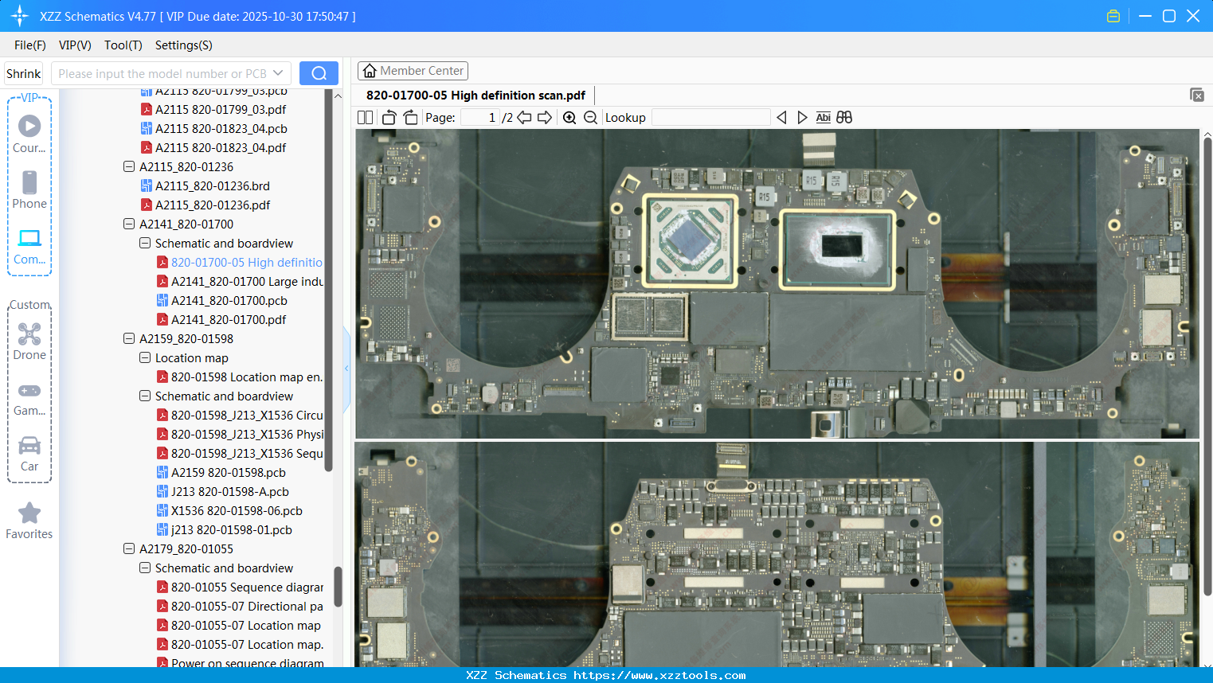The image size is (1213, 683).
Task: Click the Member Center button
Action: [x=413, y=71]
